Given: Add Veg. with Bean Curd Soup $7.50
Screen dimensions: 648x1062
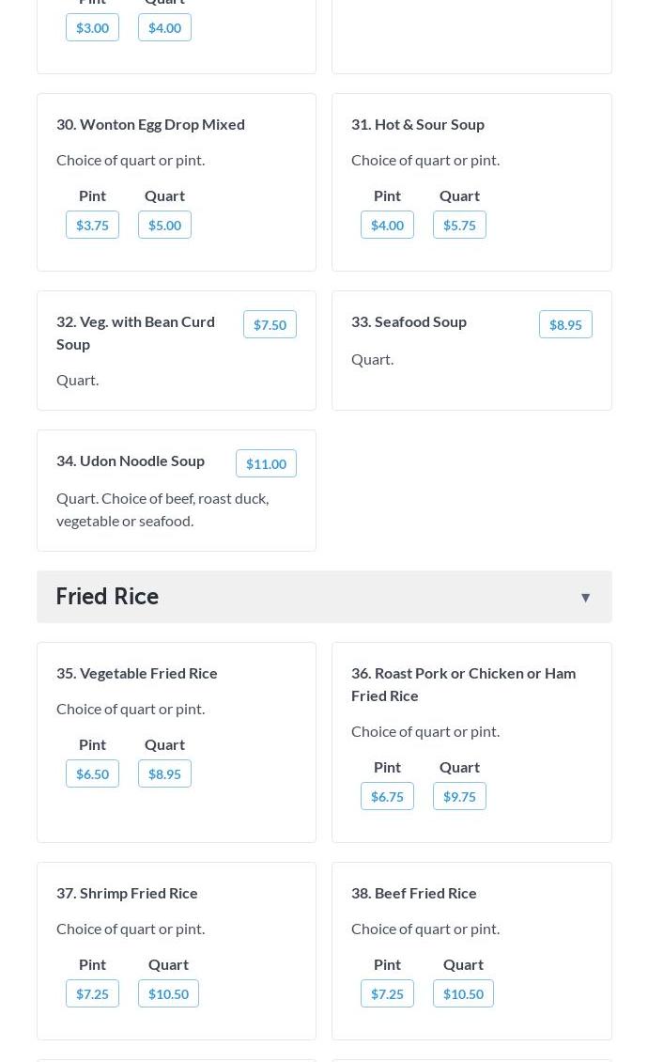Looking at the screenshot, I should (x=270, y=324).
